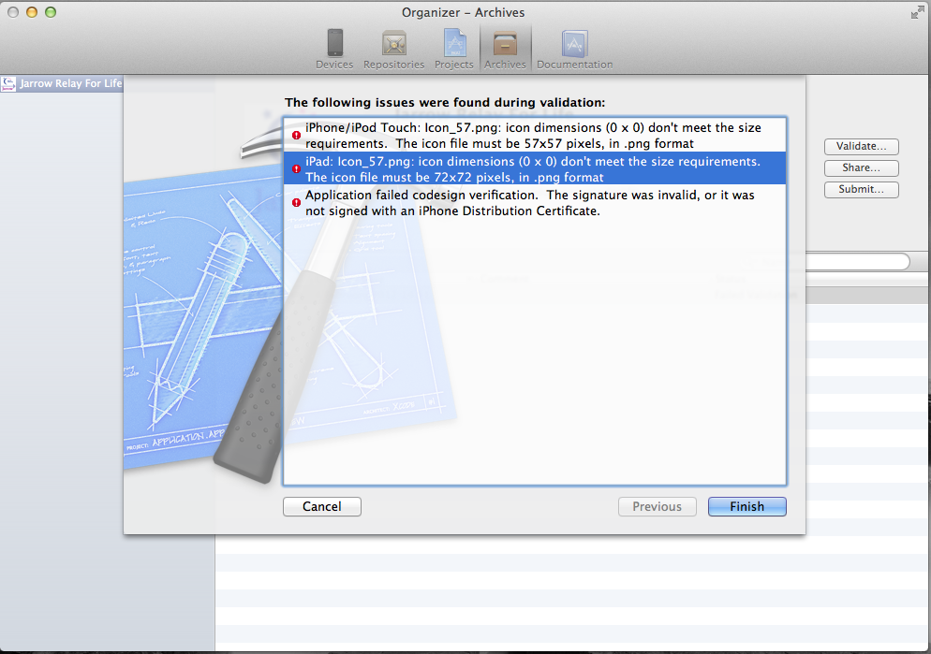931x654 pixels.
Task: Click the disabled Previous button
Action: 657,506
